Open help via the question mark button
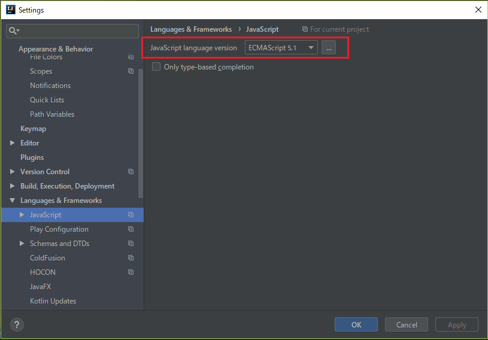The width and height of the screenshot is (488, 340). [17, 325]
